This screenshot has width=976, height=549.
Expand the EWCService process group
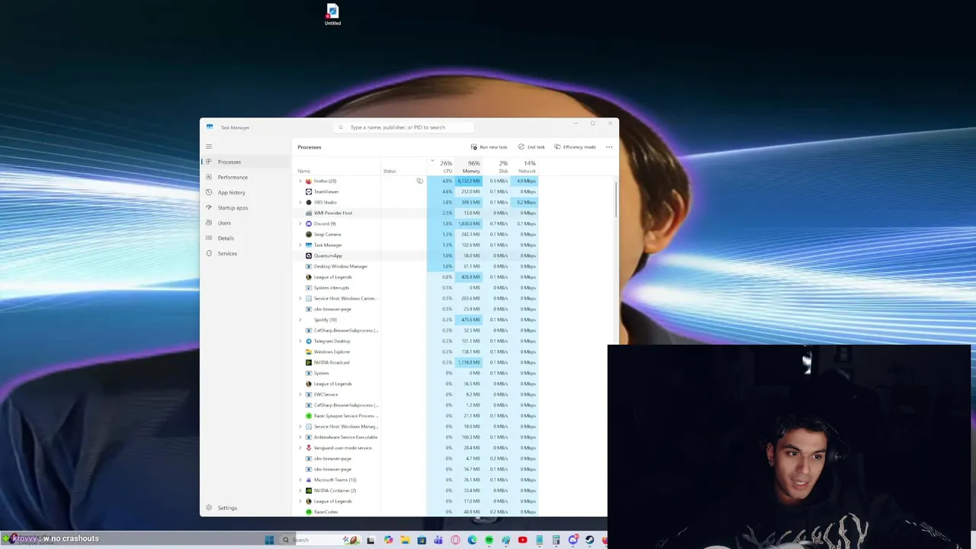[x=300, y=394]
